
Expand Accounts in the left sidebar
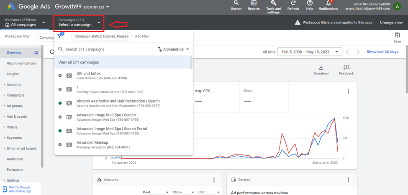tap(4, 85)
